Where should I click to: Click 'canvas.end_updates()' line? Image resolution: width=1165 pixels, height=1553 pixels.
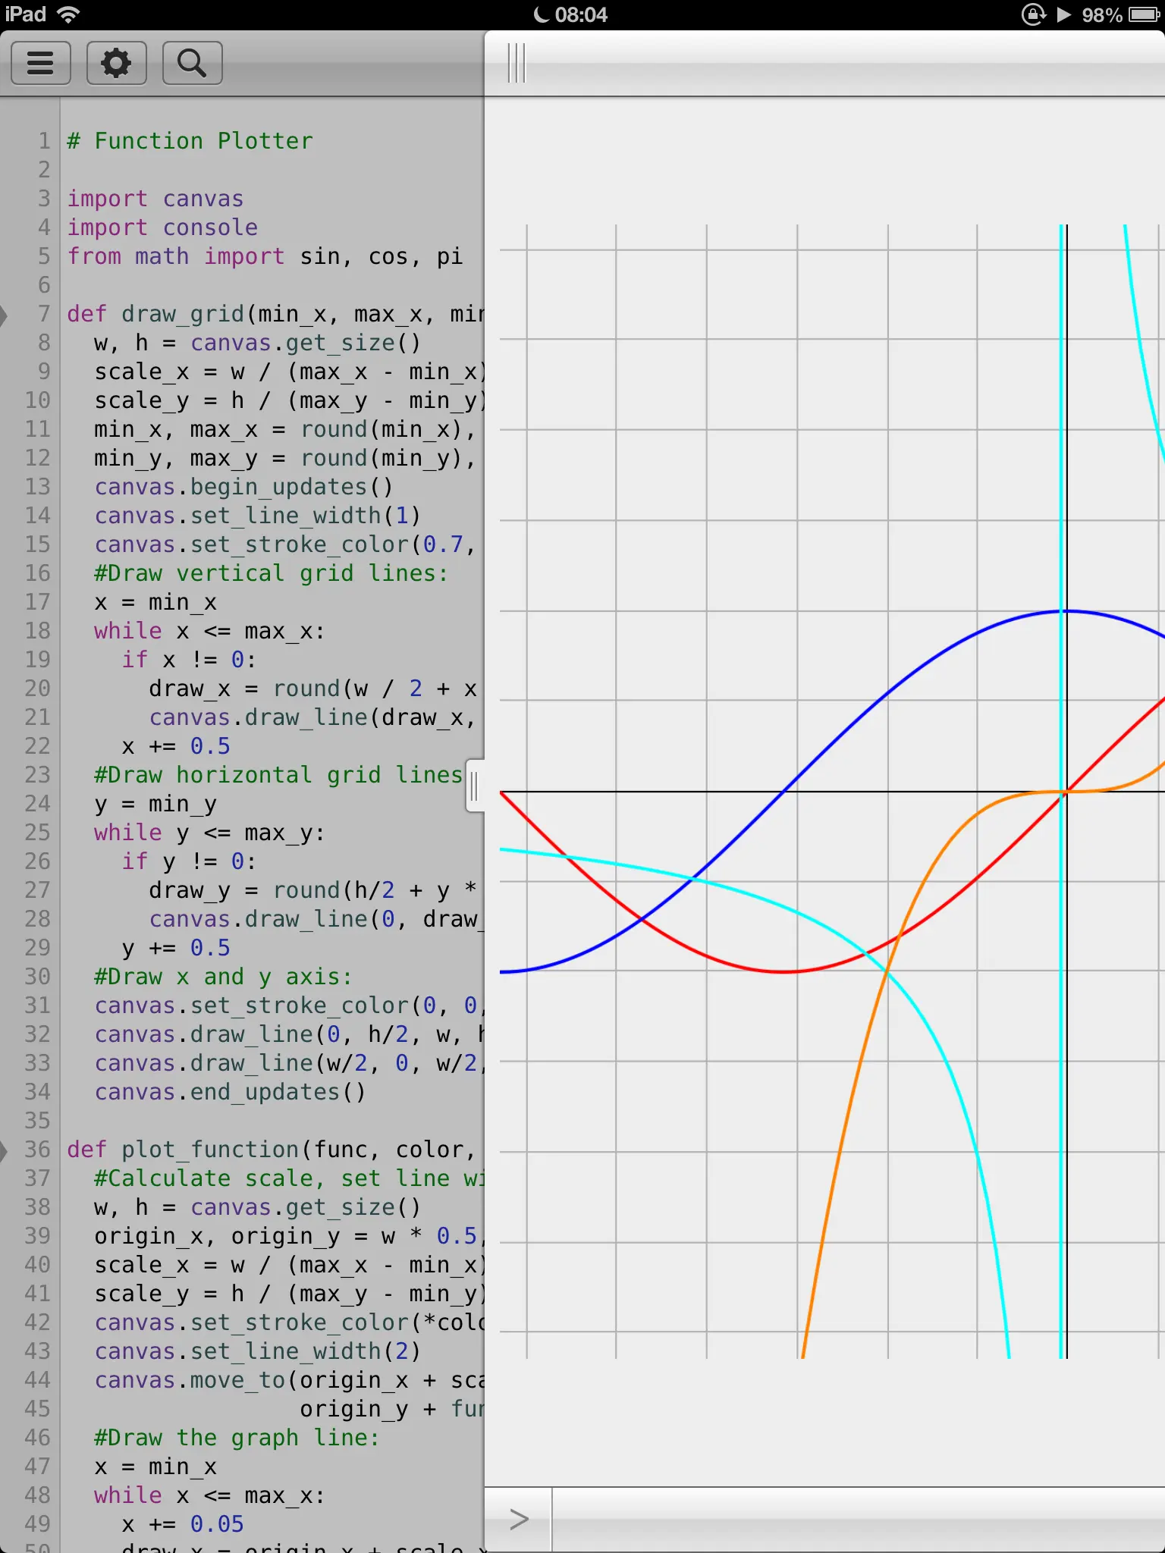230,1092
